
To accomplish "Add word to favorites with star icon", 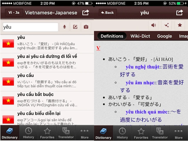I will 180,25.
